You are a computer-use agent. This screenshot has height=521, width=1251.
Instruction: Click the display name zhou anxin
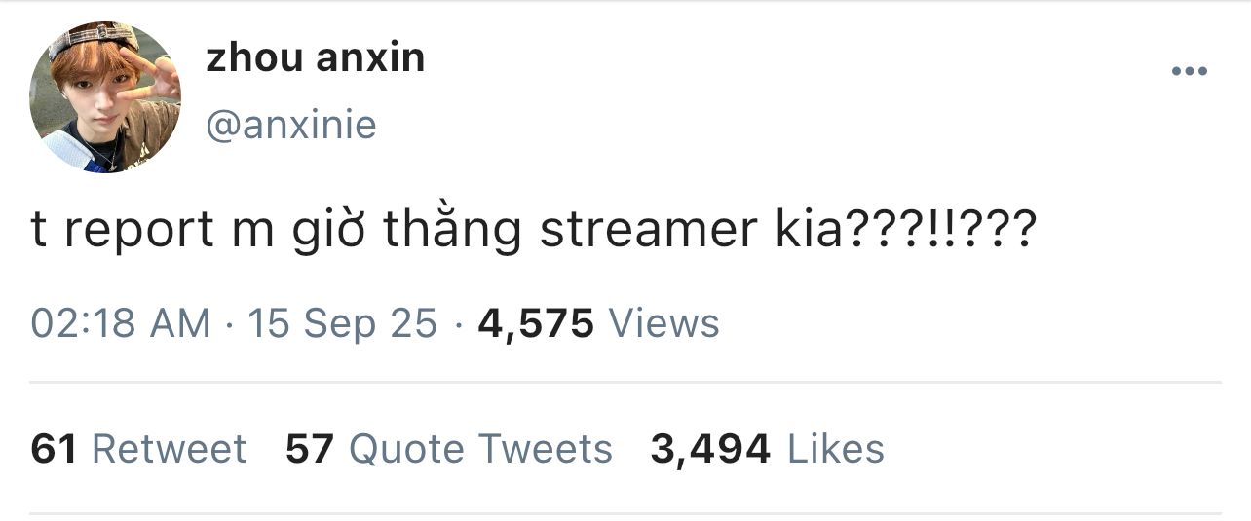315,57
